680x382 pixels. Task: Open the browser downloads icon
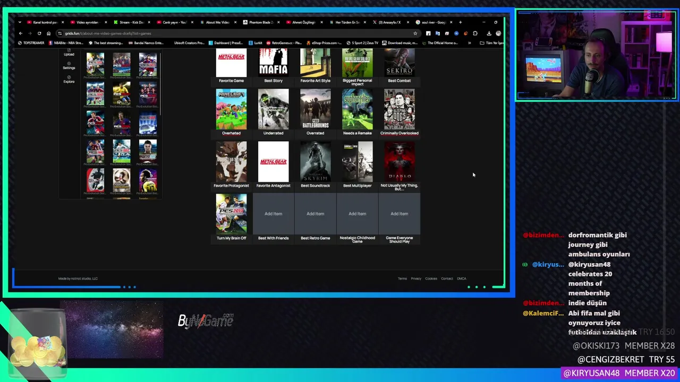tap(489, 33)
